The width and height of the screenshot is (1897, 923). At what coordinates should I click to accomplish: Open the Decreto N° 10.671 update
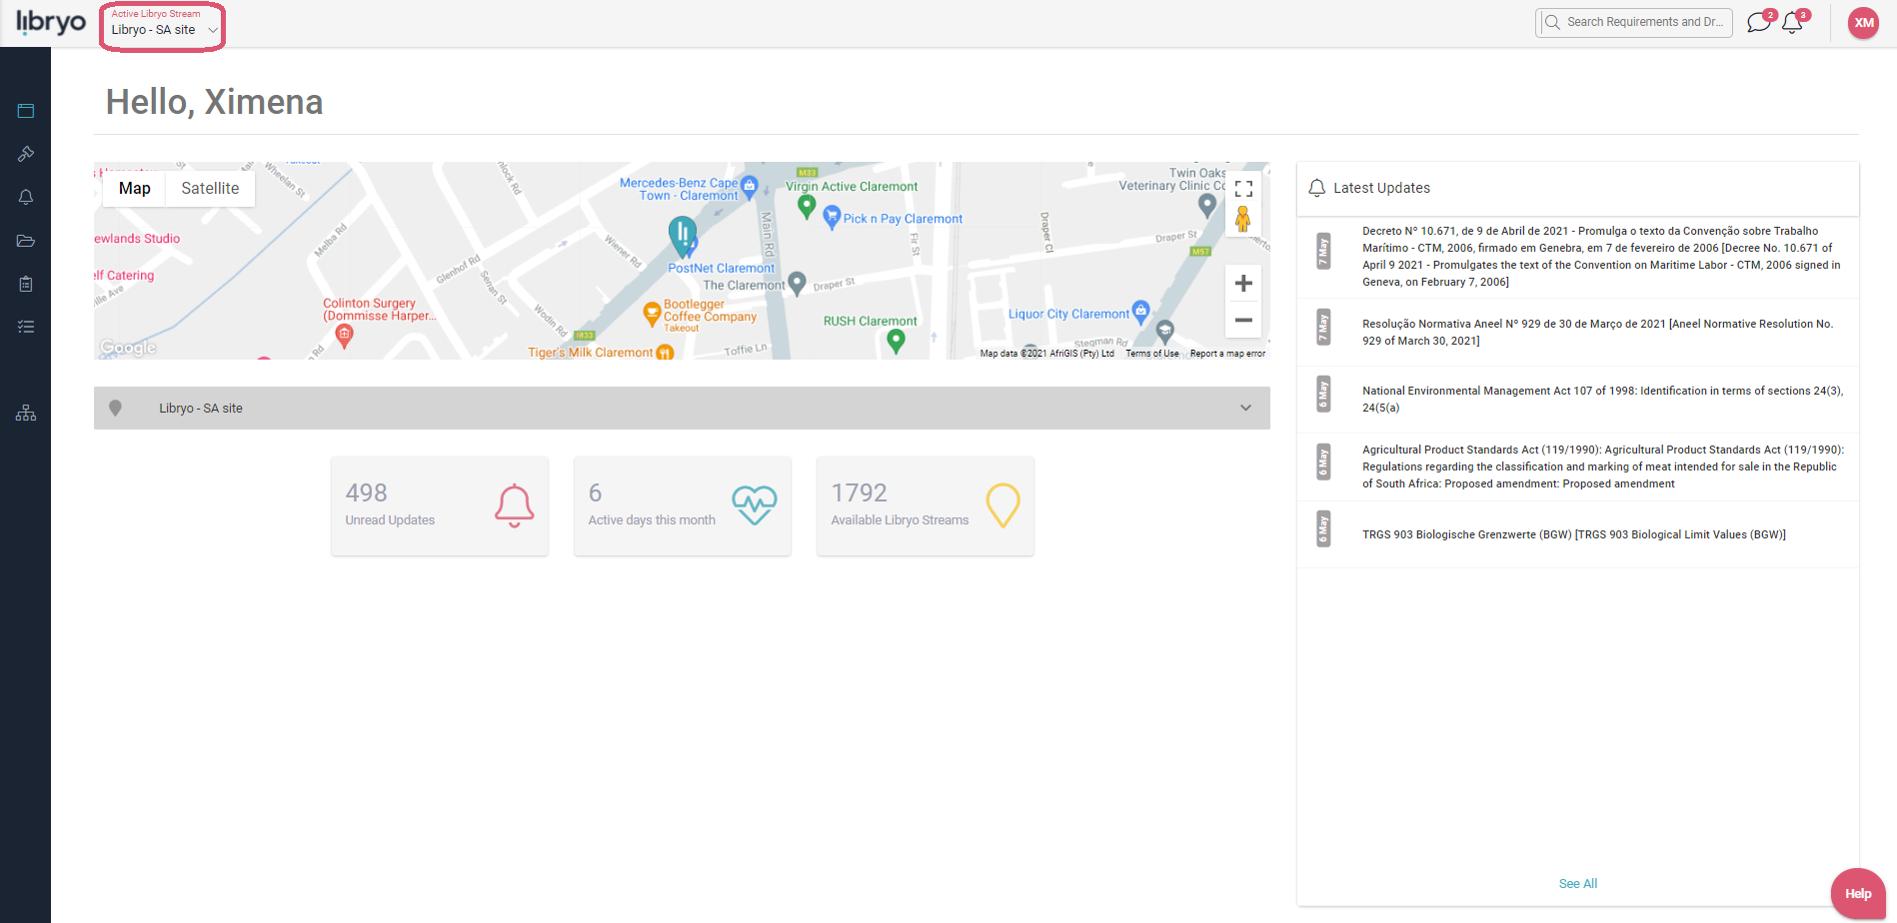pyautogui.click(x=1578, y=256)
